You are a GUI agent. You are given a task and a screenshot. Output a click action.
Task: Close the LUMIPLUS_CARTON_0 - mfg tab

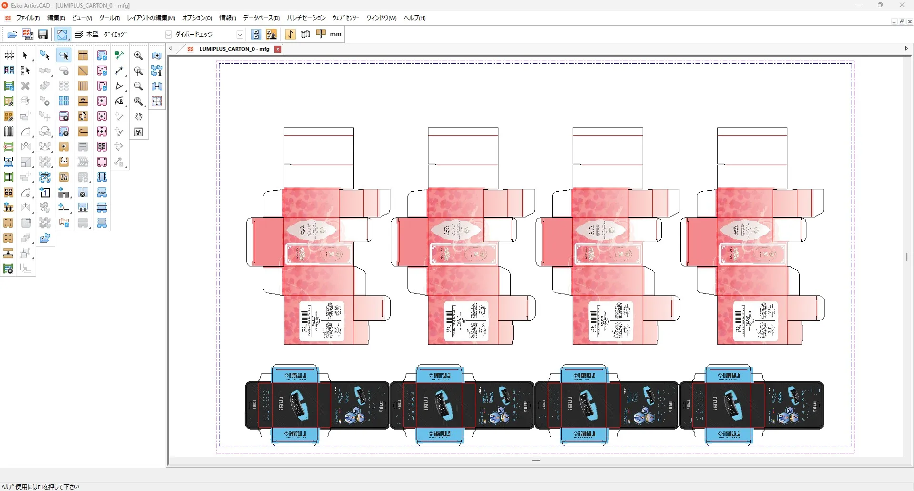coord(278,49)
